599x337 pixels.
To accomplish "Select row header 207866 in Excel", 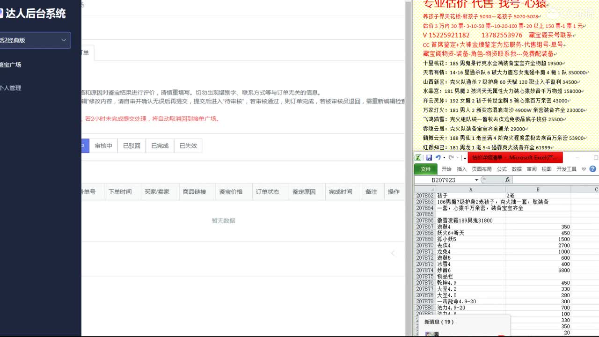I will tap(425, 220).
